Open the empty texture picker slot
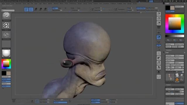The width and height of the screenshot is (187, 105). [x=6, y=44]
